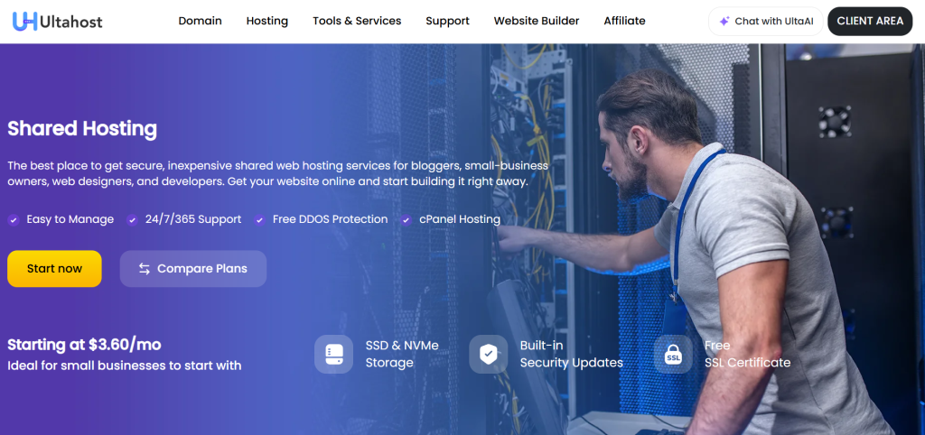Open the Support menu
This screenshot has height=435, width=925.
pos(447,22)
